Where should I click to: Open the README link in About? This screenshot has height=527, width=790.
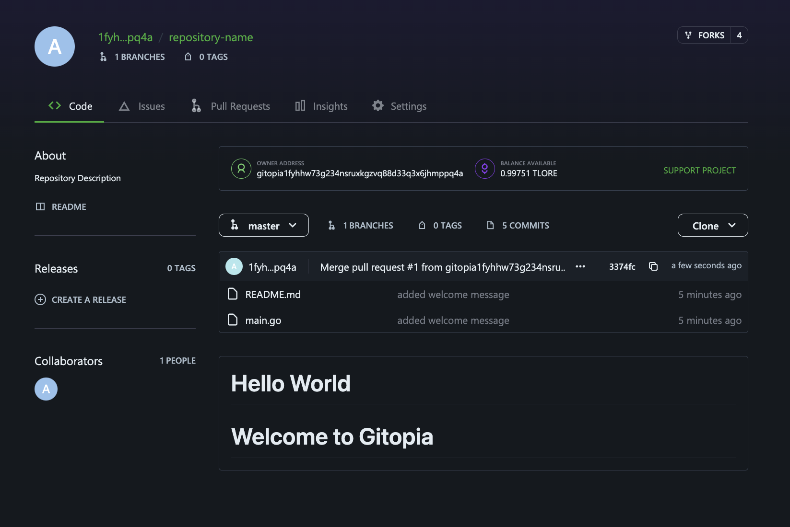(69, 206)
